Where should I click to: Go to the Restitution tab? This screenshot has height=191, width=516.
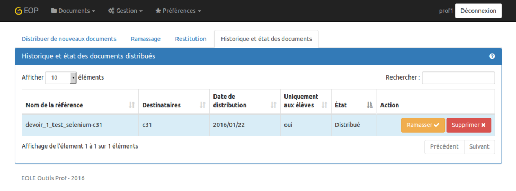tap(191, 39)
